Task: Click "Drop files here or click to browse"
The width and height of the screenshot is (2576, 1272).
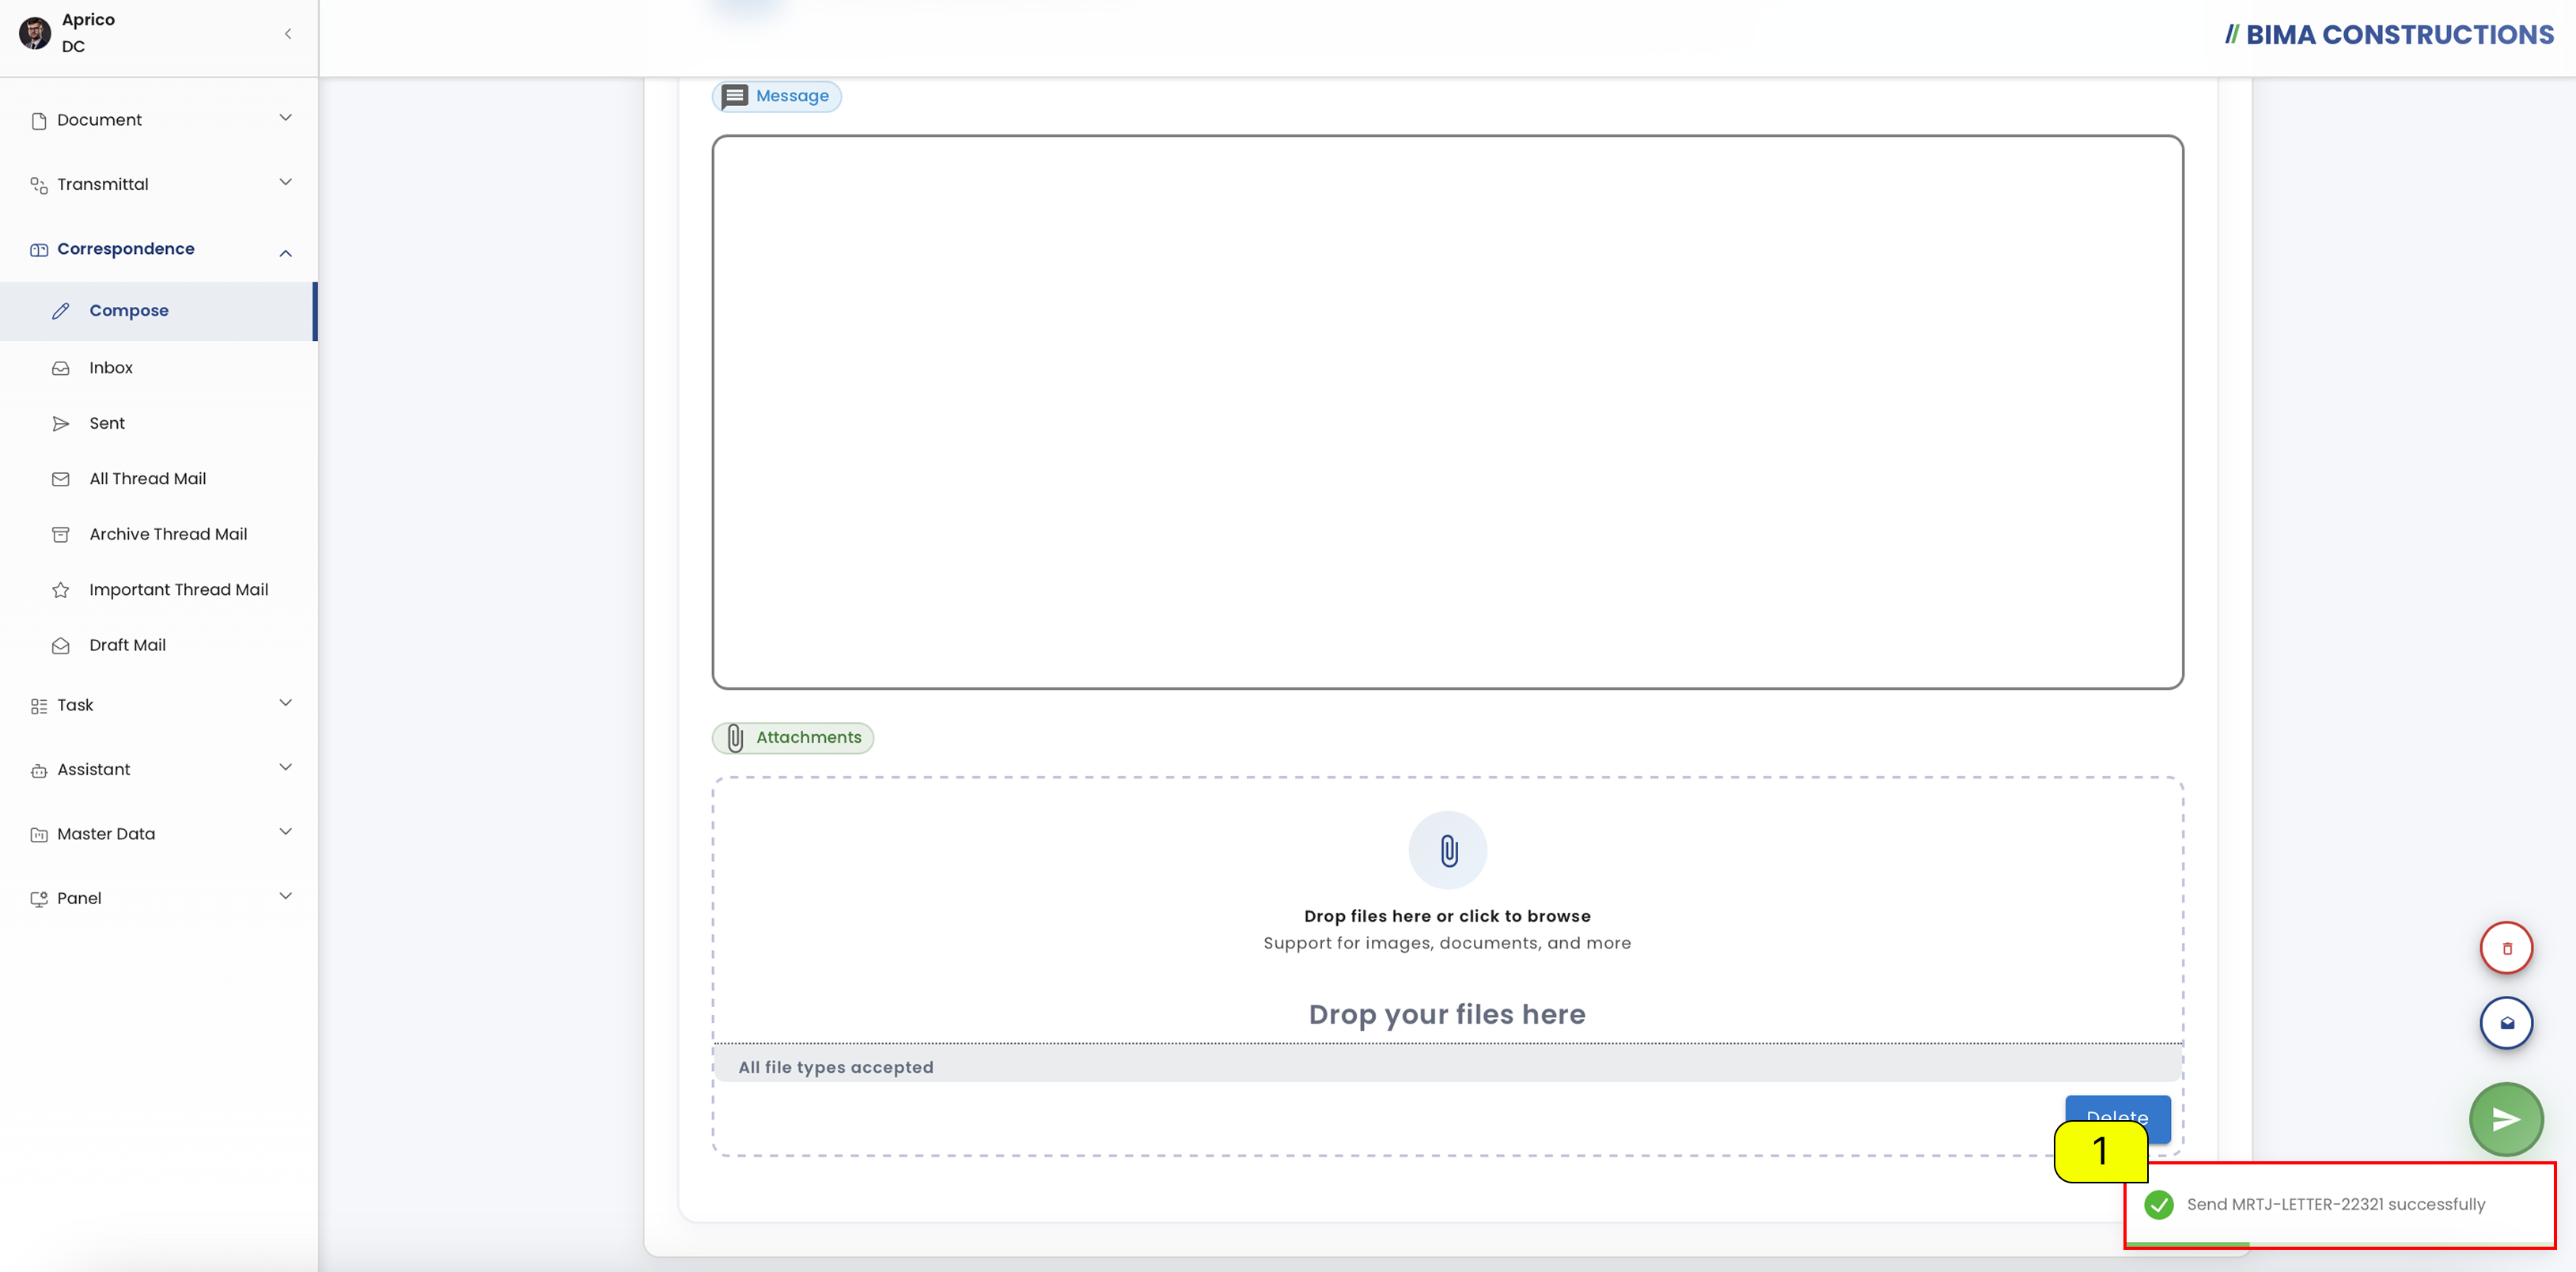Action: (x=1447, y=916)
